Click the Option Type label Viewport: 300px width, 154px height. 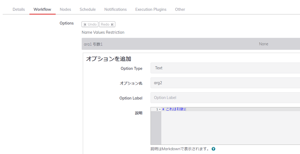coord(131,69)
